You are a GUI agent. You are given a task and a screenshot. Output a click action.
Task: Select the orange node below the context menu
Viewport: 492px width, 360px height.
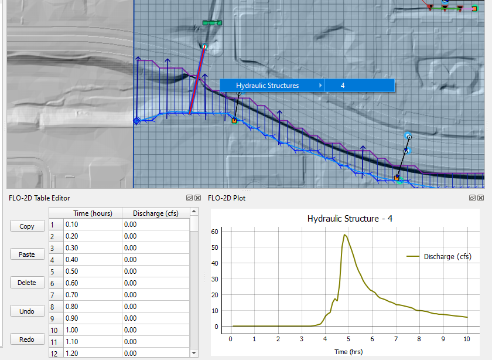click(234, 121)
